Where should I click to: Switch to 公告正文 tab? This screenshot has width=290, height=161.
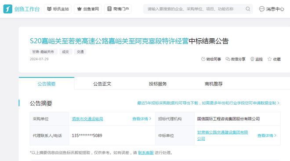pyautogui.click(x=102, y=84)
